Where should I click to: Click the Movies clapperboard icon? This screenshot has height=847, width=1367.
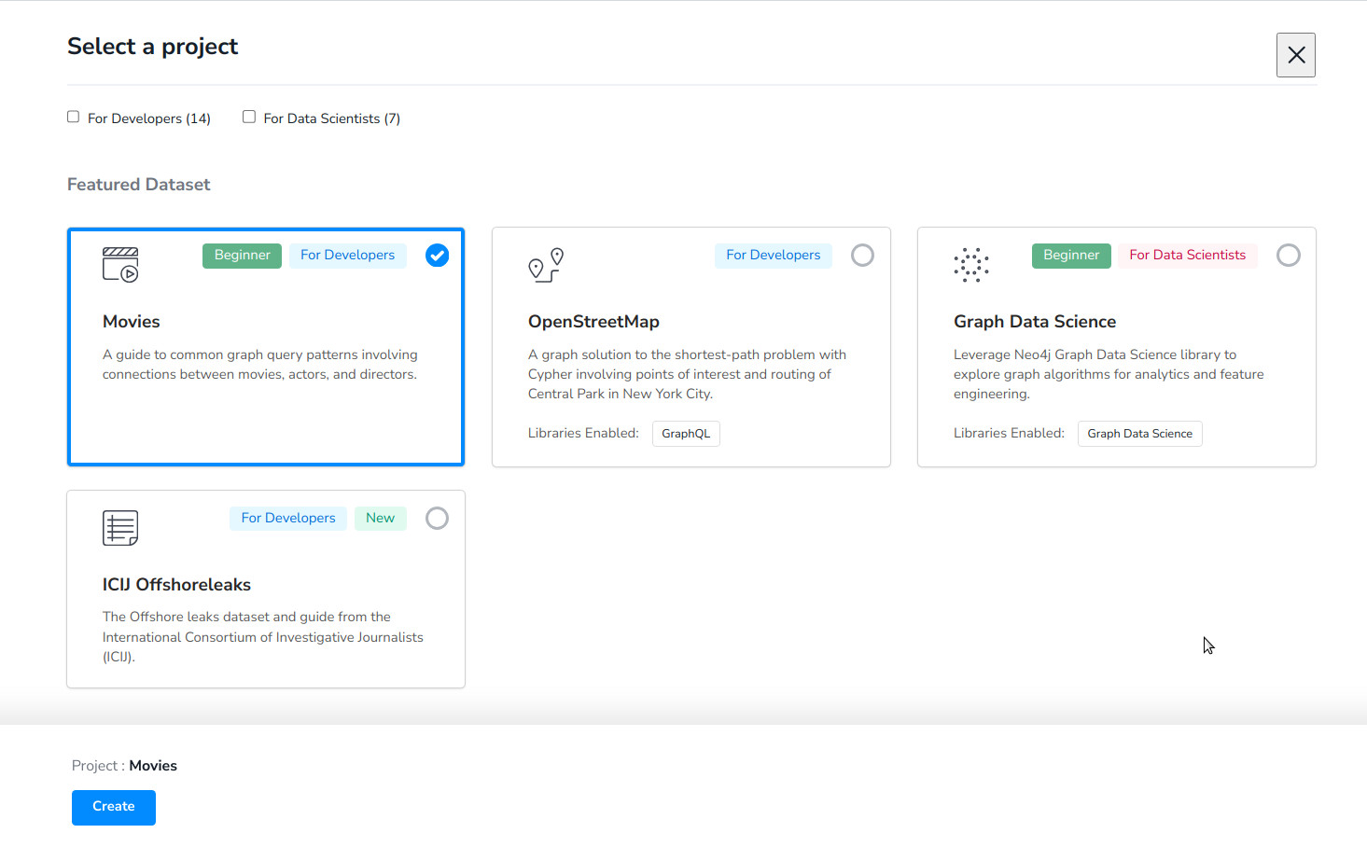tap(120, 265)
